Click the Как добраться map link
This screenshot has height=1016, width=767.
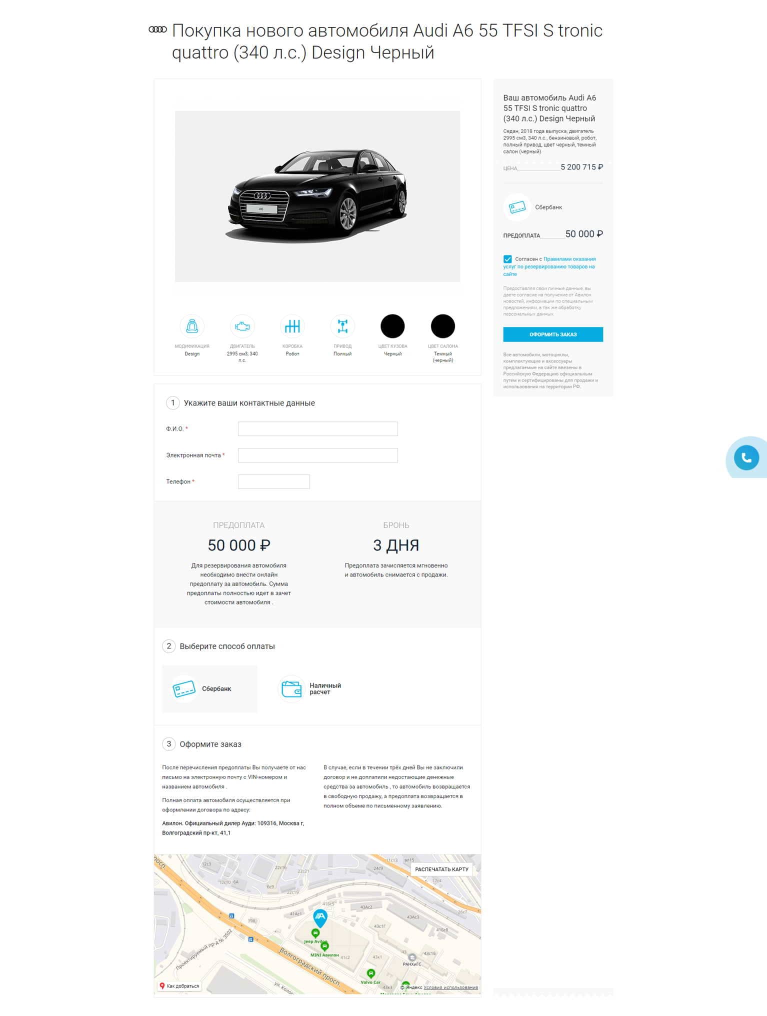tap(179, 986)
